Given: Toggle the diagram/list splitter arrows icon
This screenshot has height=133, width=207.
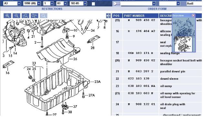Looking at the screenshot, I should click(108, 16).
